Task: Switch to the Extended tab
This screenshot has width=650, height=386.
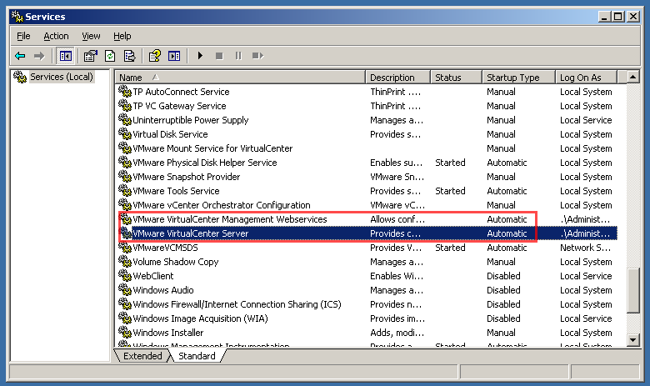Action: (x=142, y=356)
